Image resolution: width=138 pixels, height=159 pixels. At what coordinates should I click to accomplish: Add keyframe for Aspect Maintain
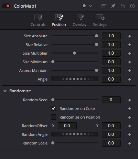tap(129, 71)
